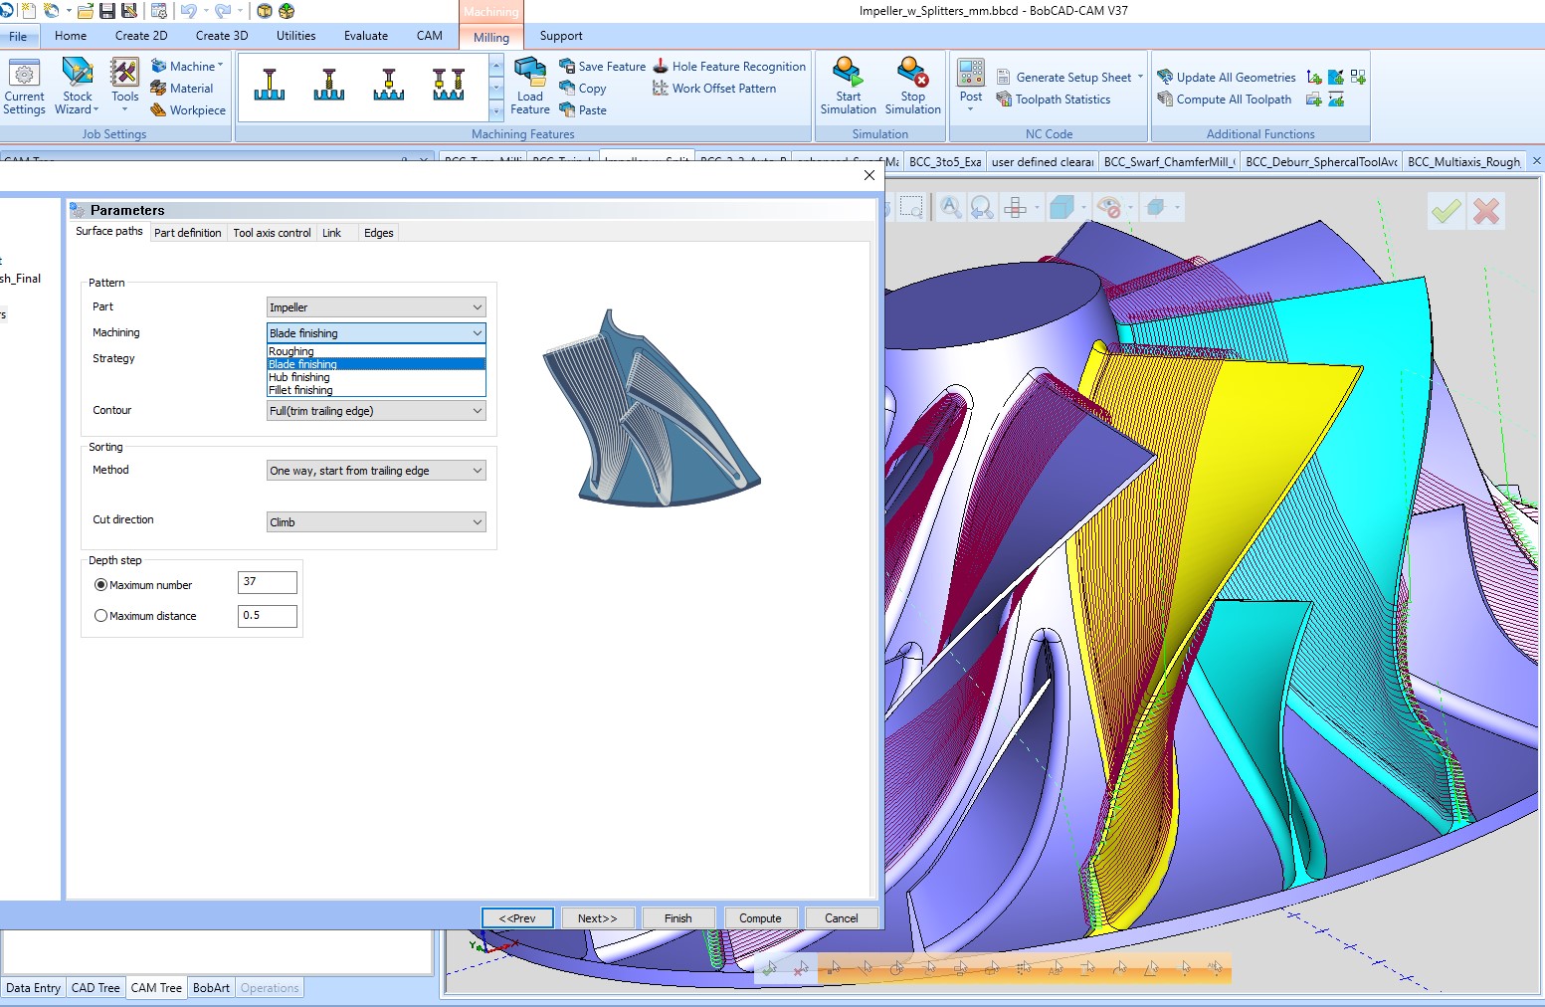1545x1007 pixels.
Task: Select Maximum distance radio button
Action: pyautogui.click(x=100, y=616)
